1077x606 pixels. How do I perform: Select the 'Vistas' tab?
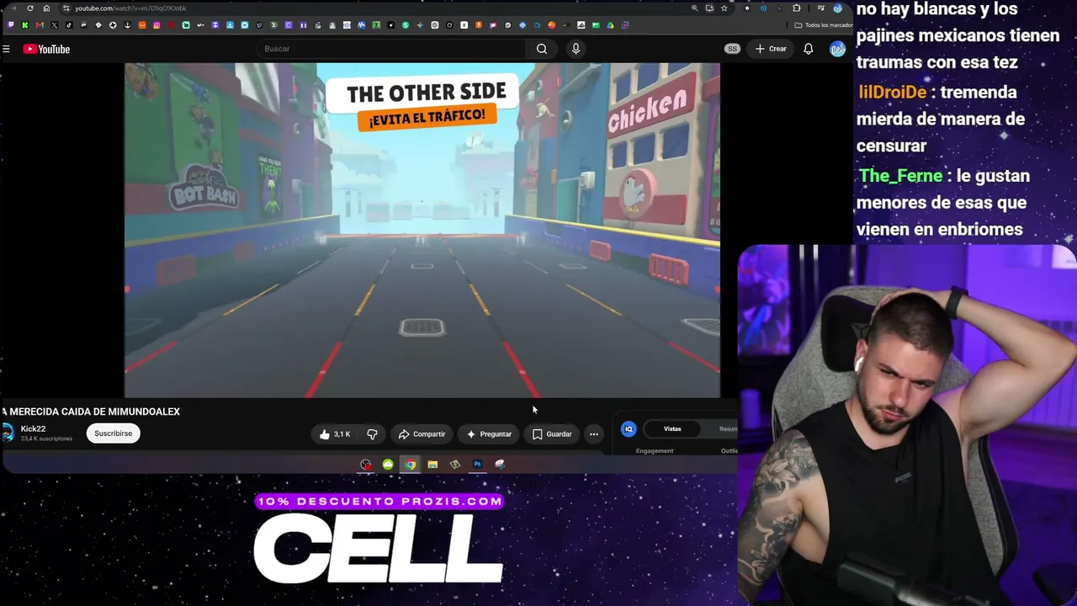(x=672, y=429)
